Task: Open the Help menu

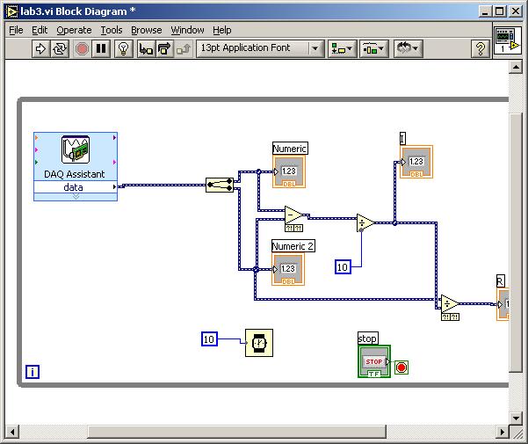Action: [222, 30]
